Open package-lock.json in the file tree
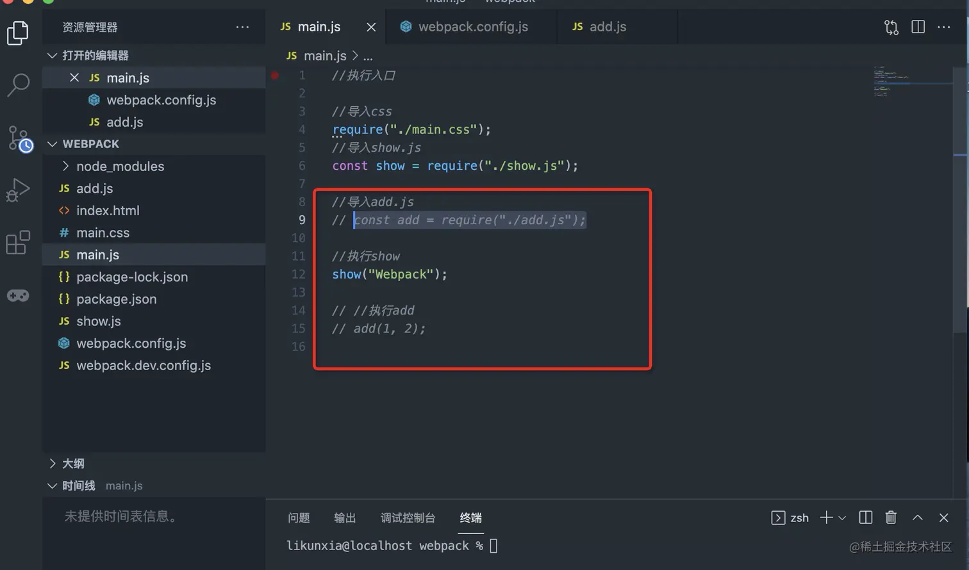Screen dimensions: 969x570 pos(154,277)
